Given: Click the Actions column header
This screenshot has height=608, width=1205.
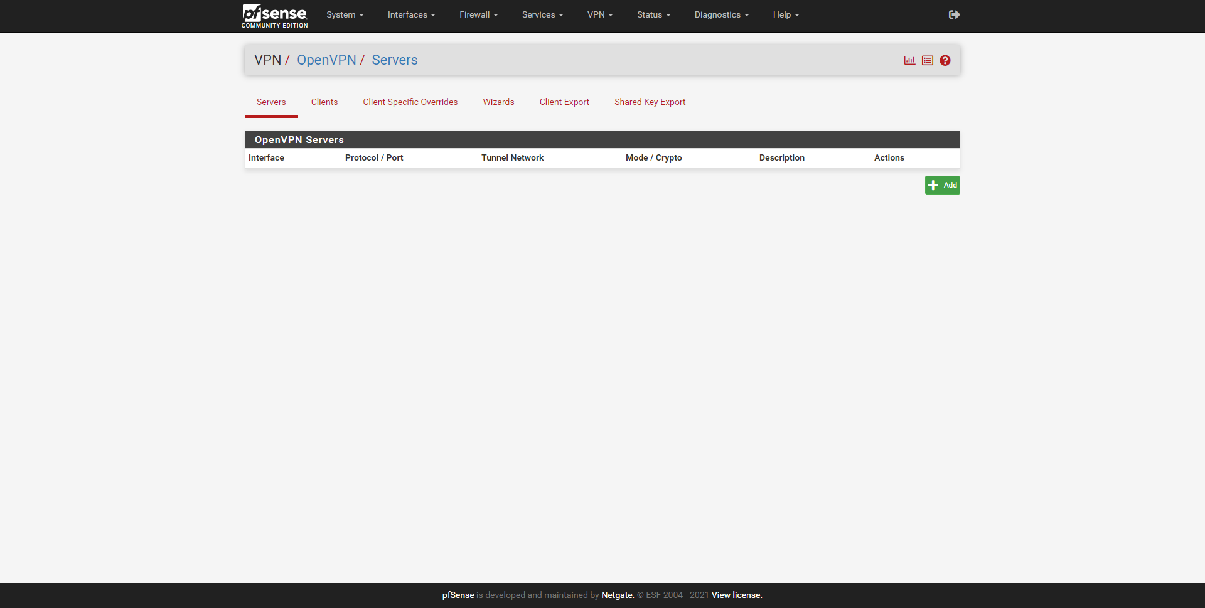Looking at the screenshot, I should pyautogui.click(x=889, y=157).
